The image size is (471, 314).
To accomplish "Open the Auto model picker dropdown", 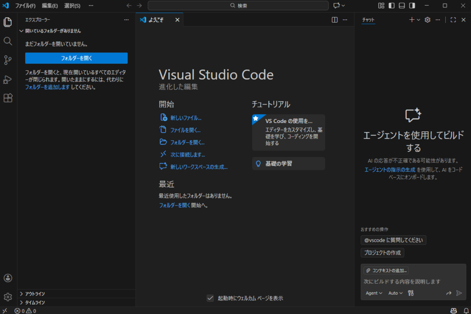I will (x=395, y=293).
